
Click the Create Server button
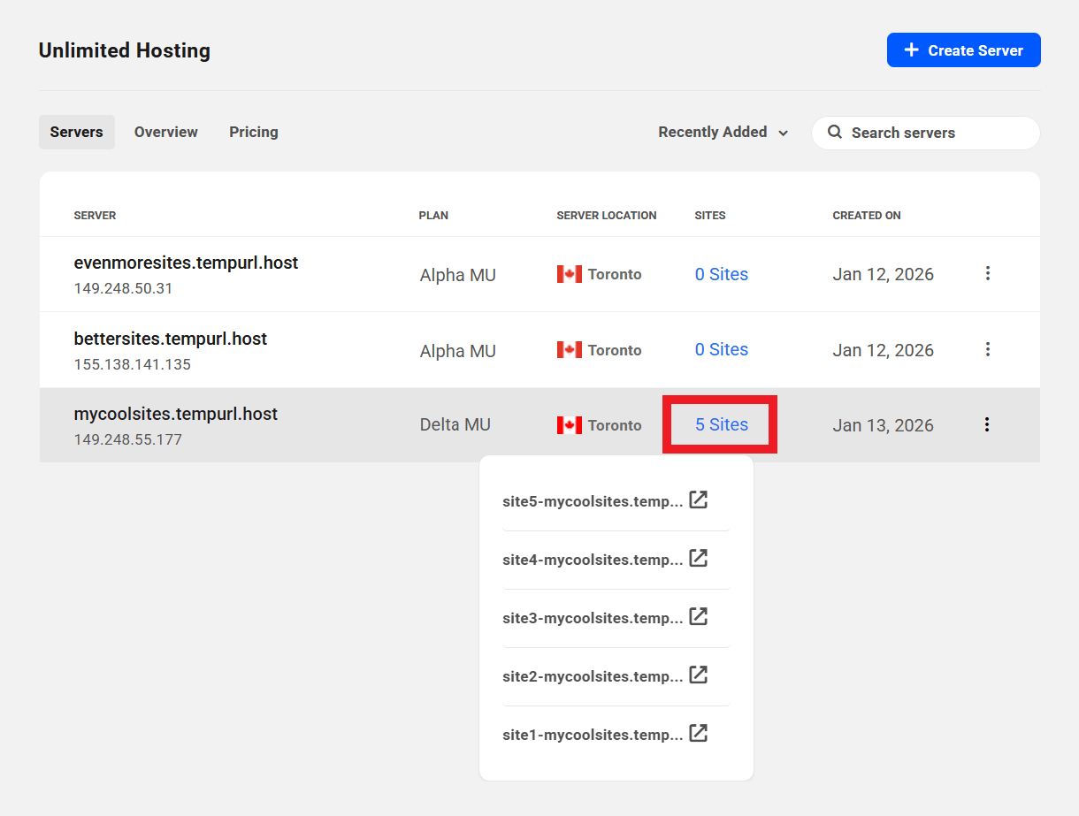[964, 50]
